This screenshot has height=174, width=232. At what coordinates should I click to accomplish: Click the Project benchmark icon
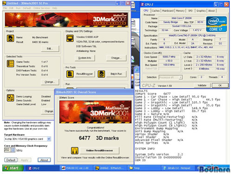[x=10, y=38]
